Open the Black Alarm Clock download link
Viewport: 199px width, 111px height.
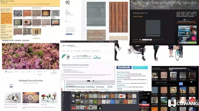tap(122, 74)
